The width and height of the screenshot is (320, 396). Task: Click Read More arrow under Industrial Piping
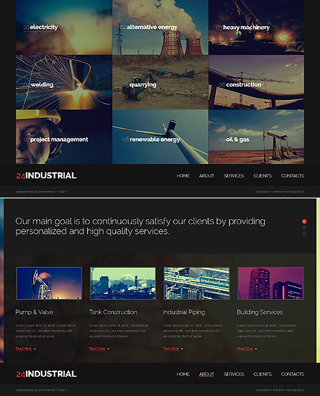click(182, 349)
